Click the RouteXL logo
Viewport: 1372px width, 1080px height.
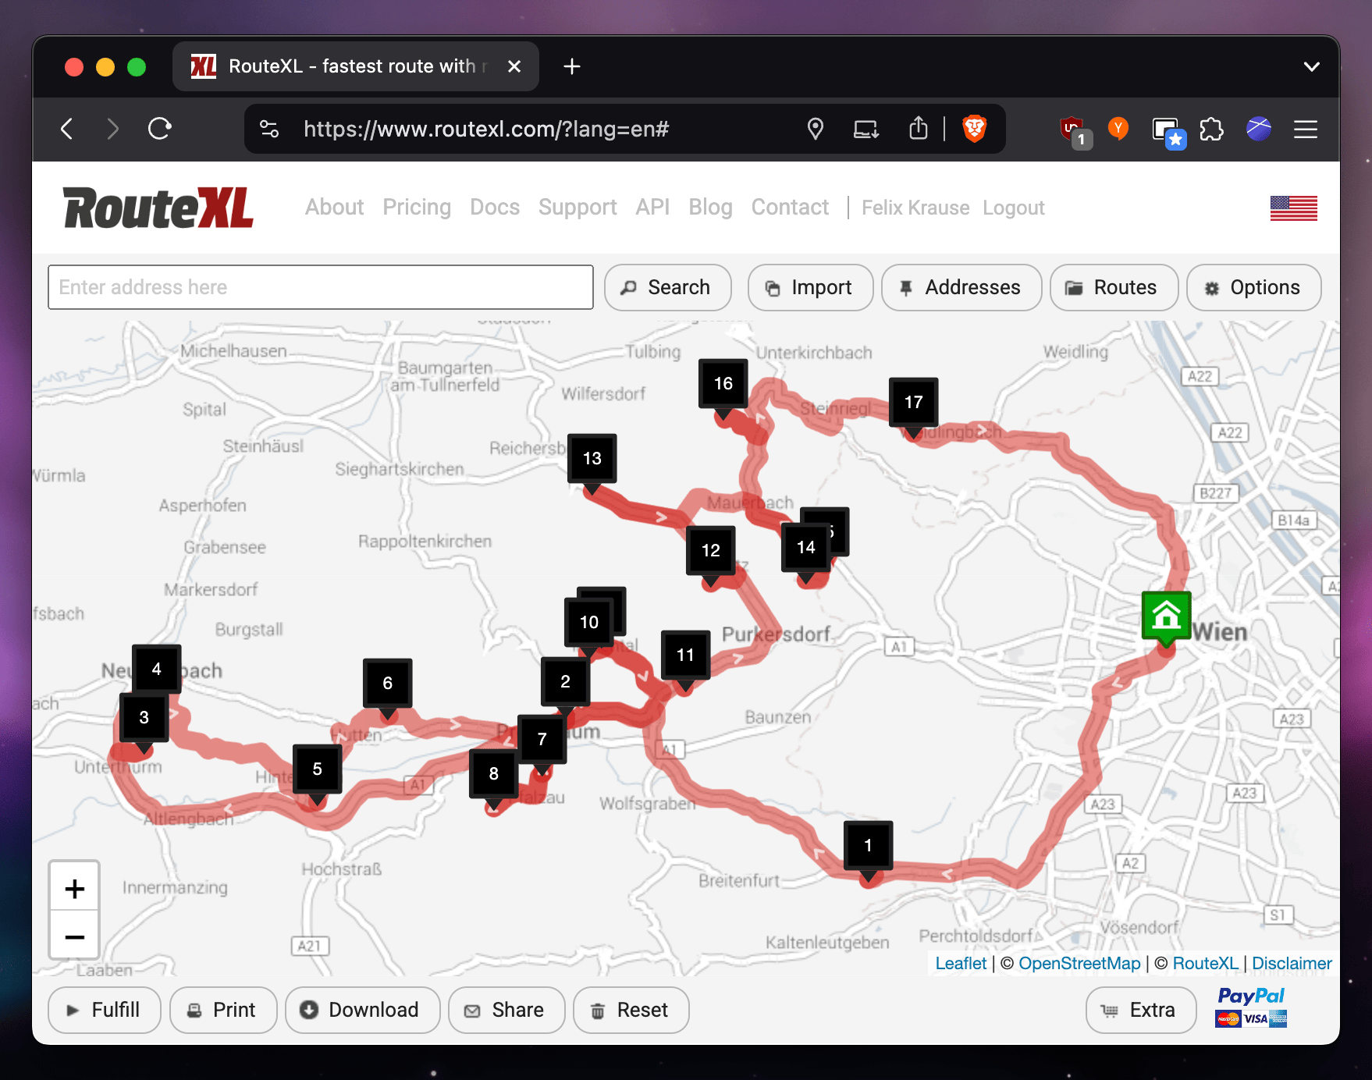(x=158, y=208)
